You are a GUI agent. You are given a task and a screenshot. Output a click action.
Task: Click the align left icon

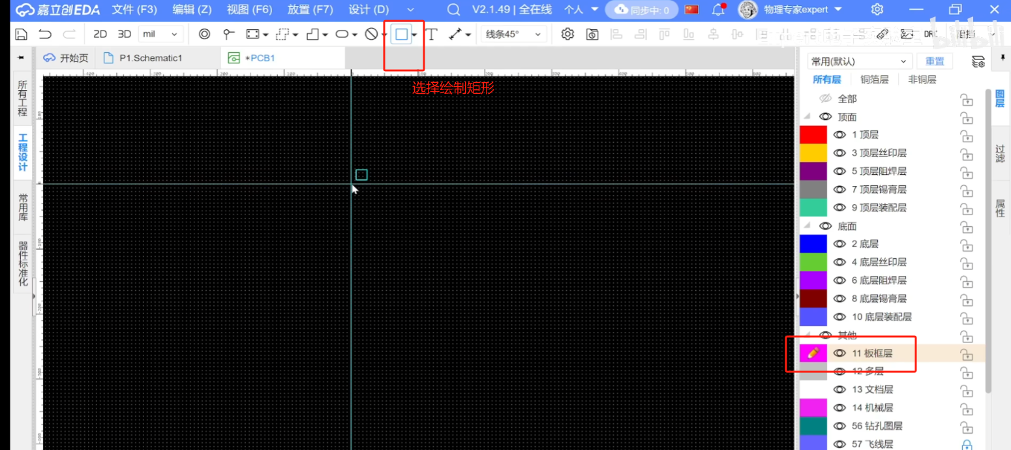click(x=617, y=34)
